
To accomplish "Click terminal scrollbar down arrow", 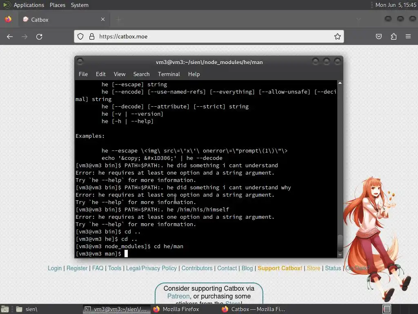I will point(340,255).
